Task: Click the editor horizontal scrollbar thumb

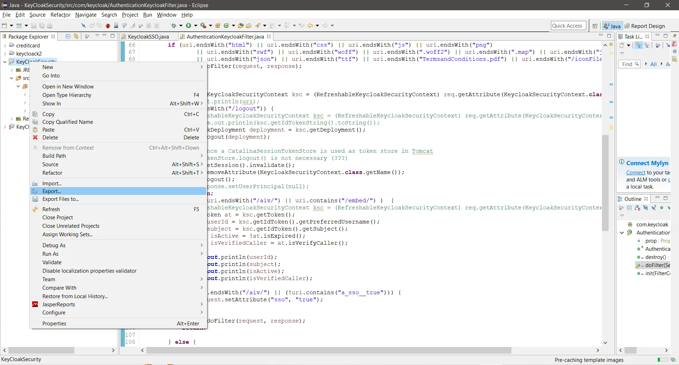Action: pyautogui.click(x=329, y=350)
